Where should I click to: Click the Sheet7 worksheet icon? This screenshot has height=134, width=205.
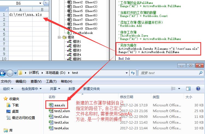(69, 20)
